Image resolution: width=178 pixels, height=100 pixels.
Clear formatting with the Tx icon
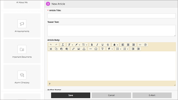click(63, 45)
